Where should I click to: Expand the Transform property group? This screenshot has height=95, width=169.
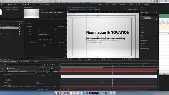point(3,82)
